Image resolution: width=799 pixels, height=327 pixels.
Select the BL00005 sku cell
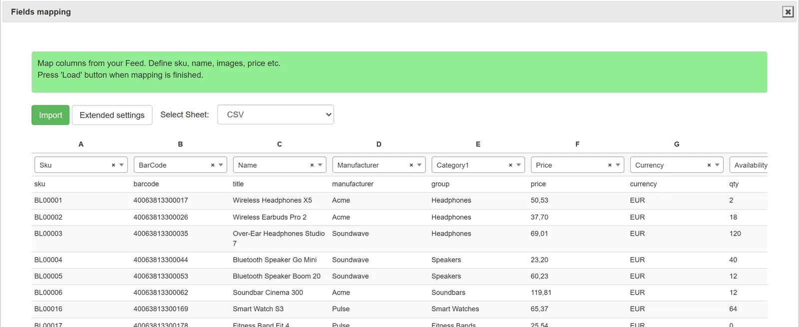pos(48,276)
